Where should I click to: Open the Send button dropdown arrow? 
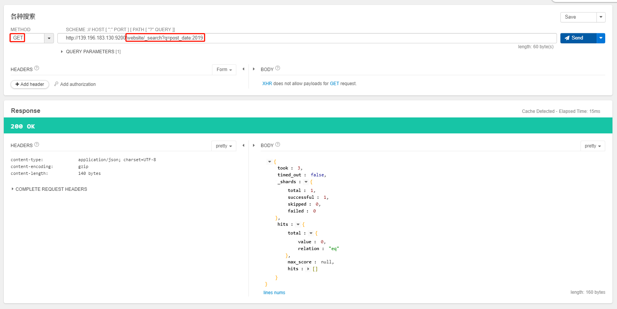tap(601, 38)
